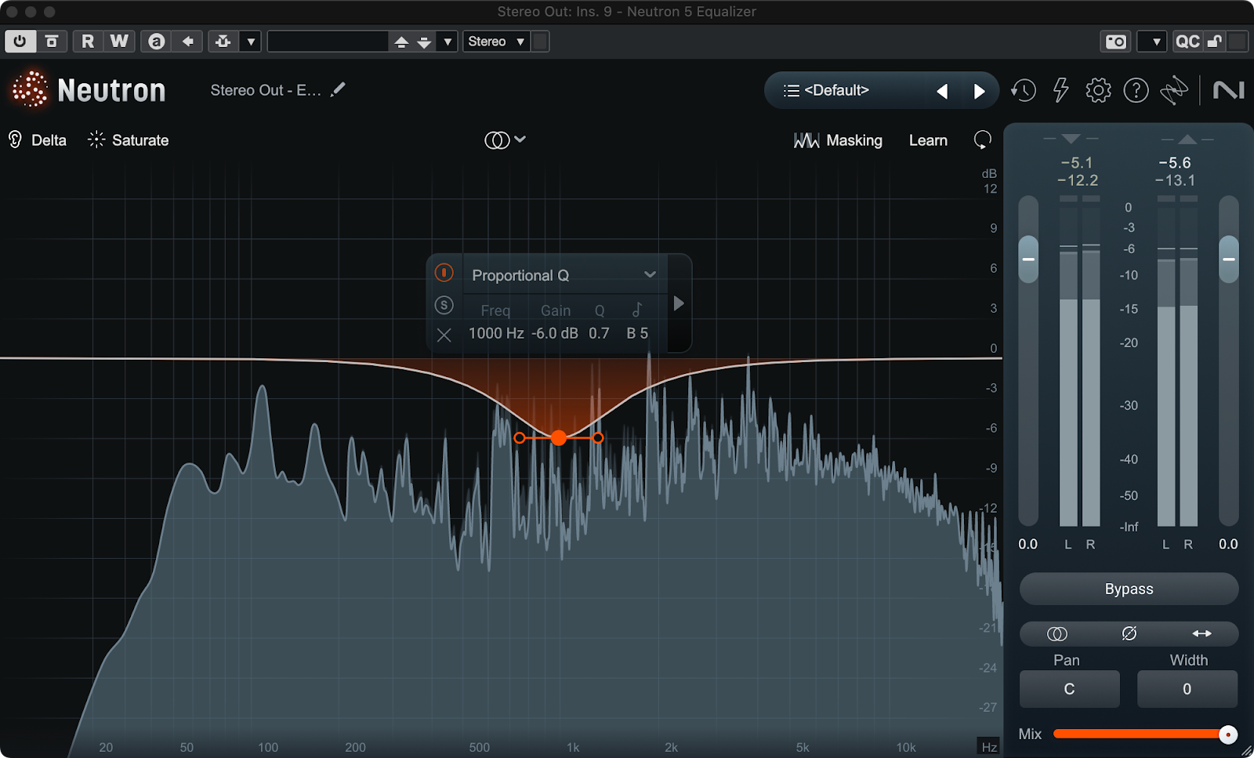Click the Learn button
Image resolution: width=1254 pixels, height=758 pixels.
pos(928,140)
